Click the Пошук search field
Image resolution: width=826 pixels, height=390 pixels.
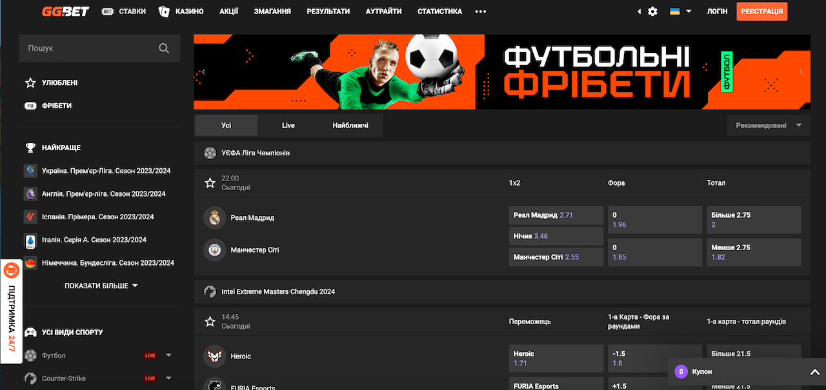pyautogui.click(x=99, y=48)
